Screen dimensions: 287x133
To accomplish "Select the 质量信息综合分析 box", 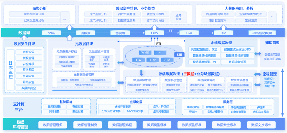I will click(218, 14).
